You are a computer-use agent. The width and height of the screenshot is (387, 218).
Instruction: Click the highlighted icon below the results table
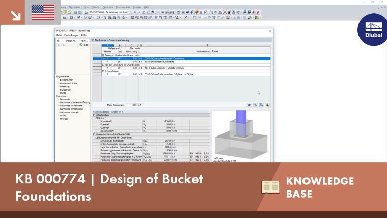[x=261, y=105]
